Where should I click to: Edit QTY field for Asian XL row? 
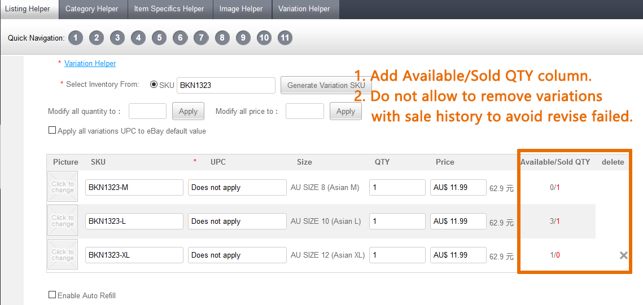(x=397, y=255)
